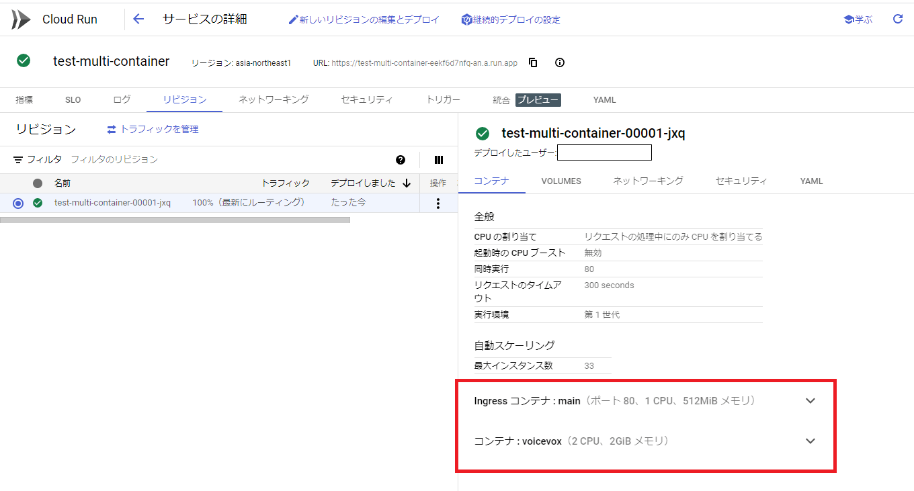
Task: Open the revision panel セキュリティ tab
Action: [x=741, y=181]
